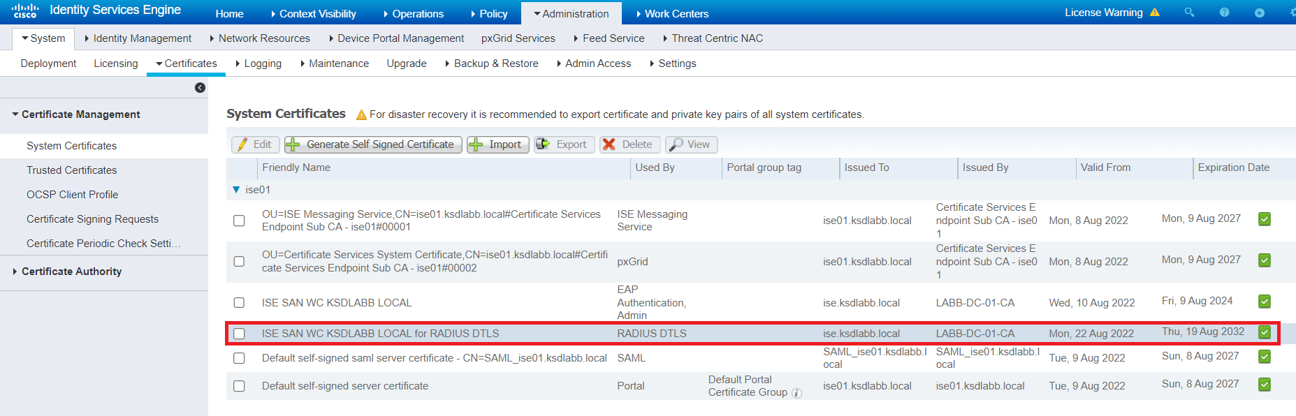This screenshot has width=1296, height=416.
Task: Click green valid checkmark for ISE Messaging Service row
Action: click(x=1264, y=219)
